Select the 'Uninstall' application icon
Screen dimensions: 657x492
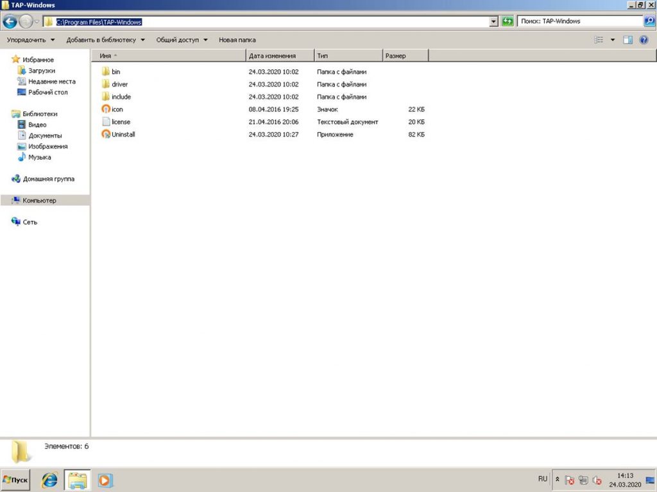pyautogui.click(x=106, y=134)
